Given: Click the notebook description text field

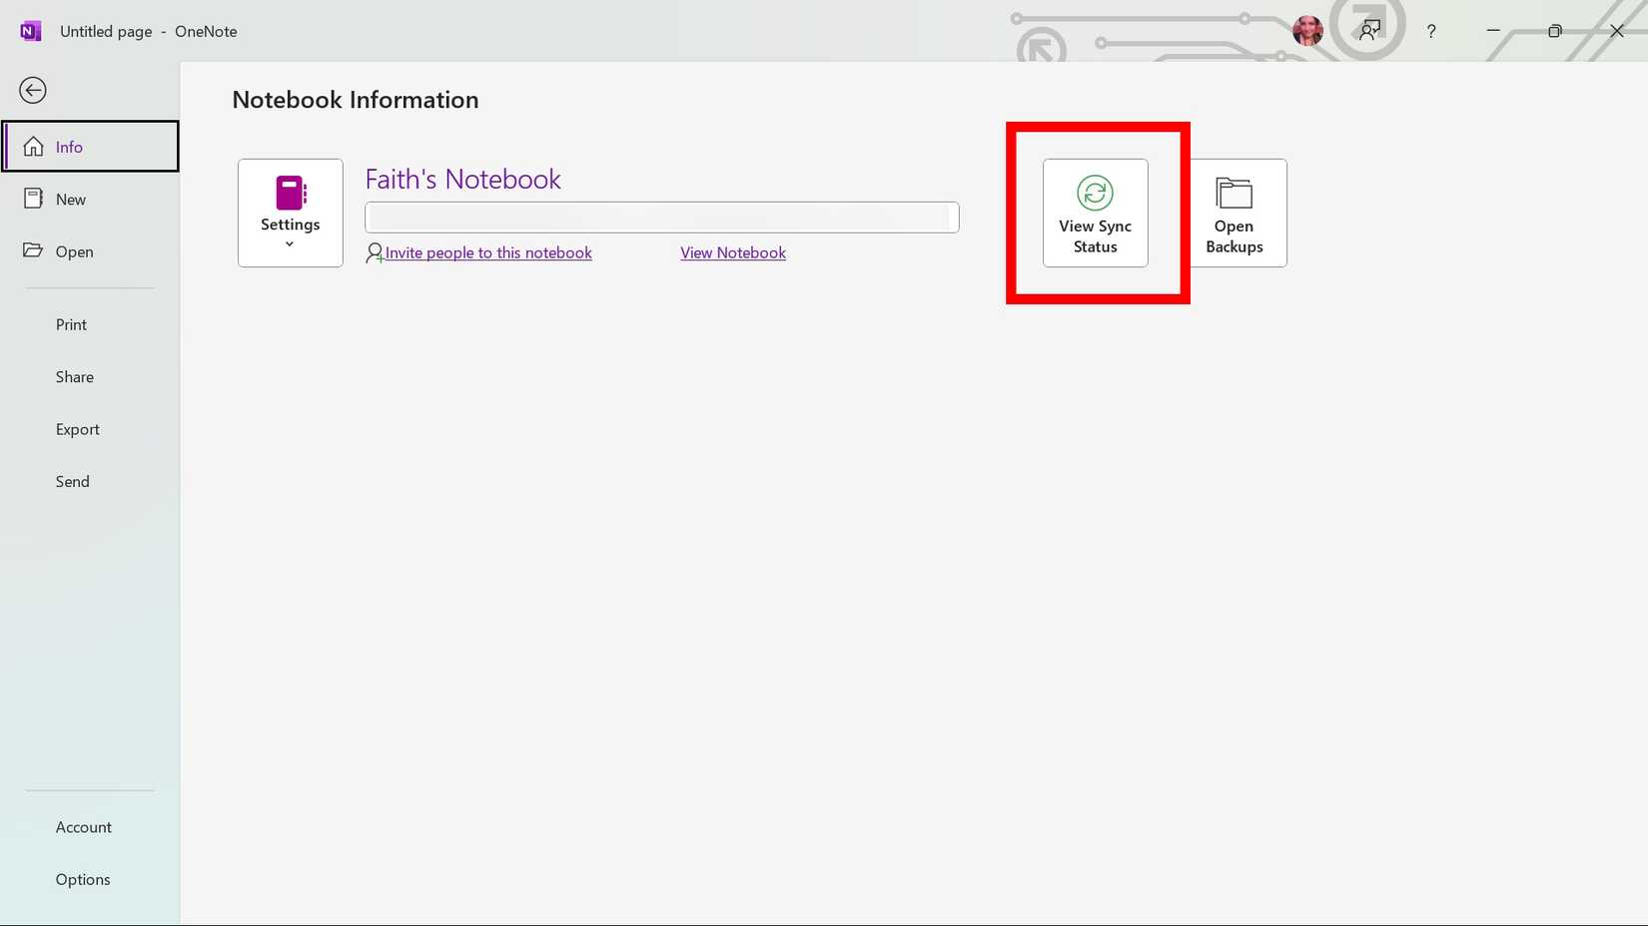Looking at the screenshot, I should pos(661,217).
